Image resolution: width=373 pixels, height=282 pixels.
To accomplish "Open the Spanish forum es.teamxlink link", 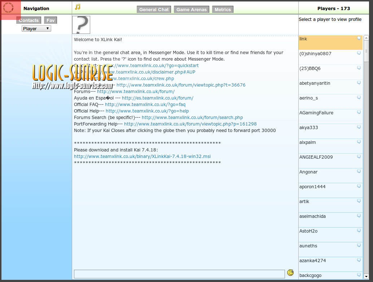I will point(158,98).
